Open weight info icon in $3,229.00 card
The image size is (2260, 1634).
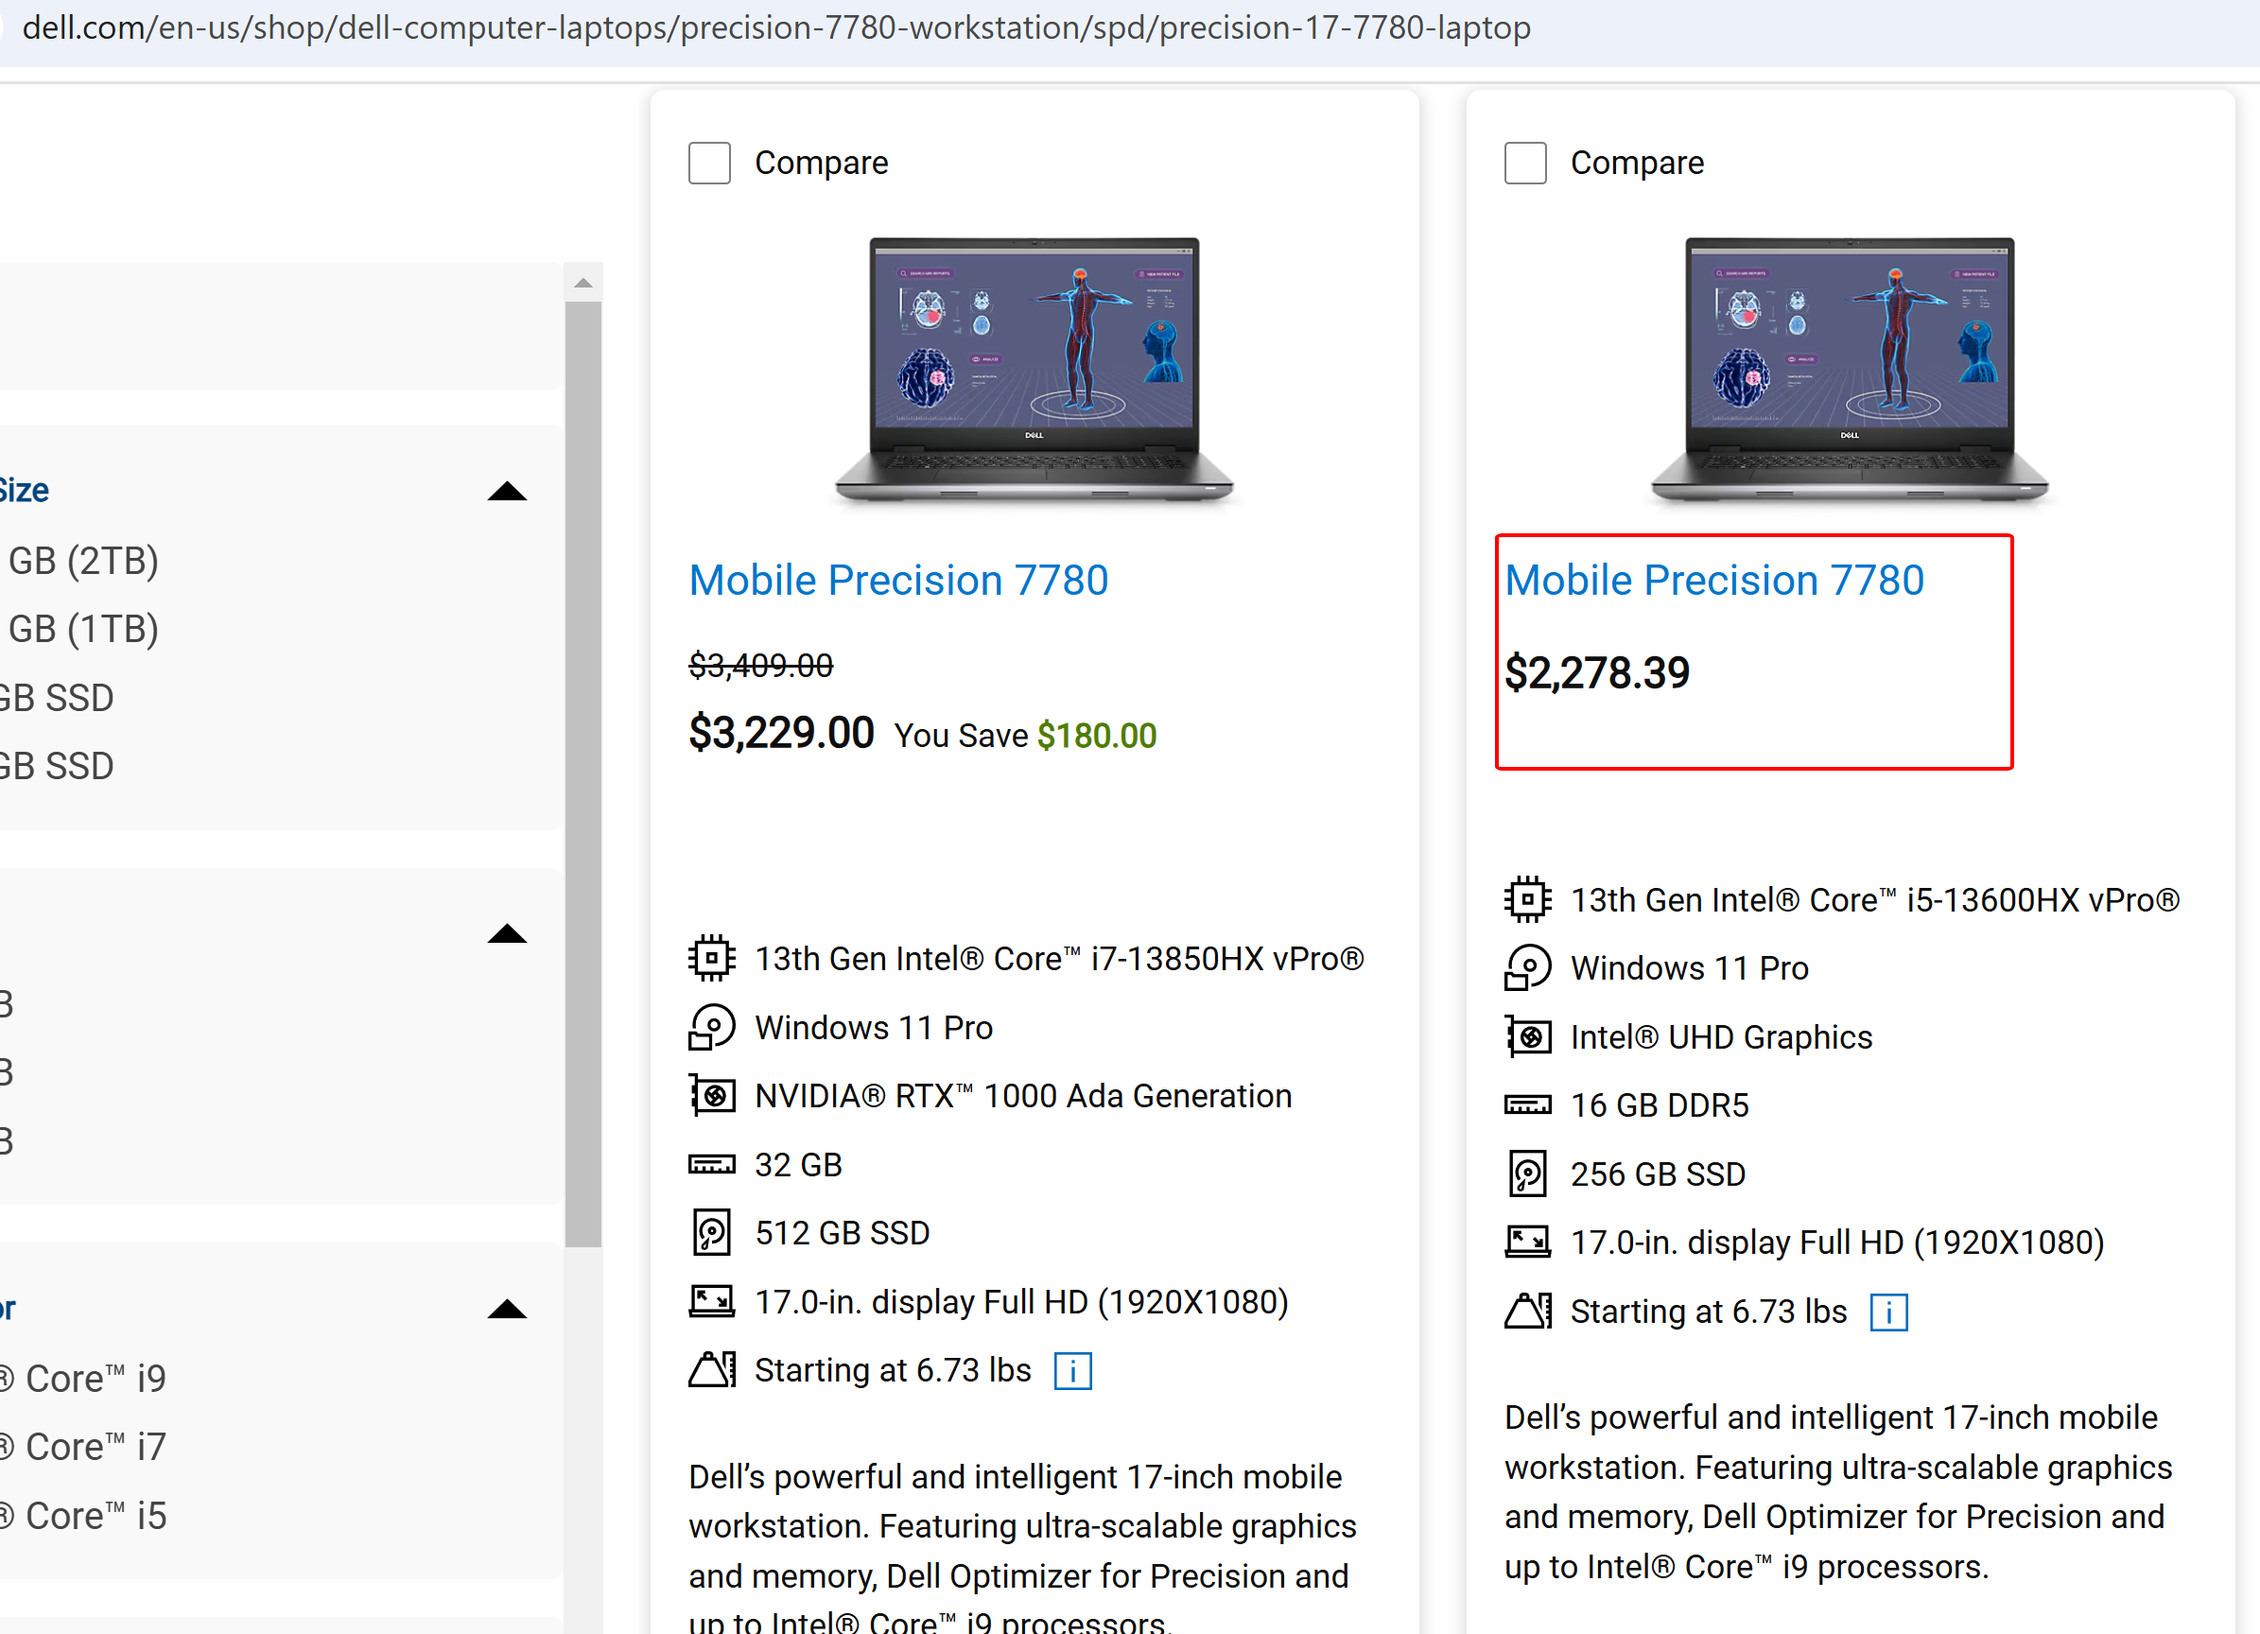tap(1073, 1371)
